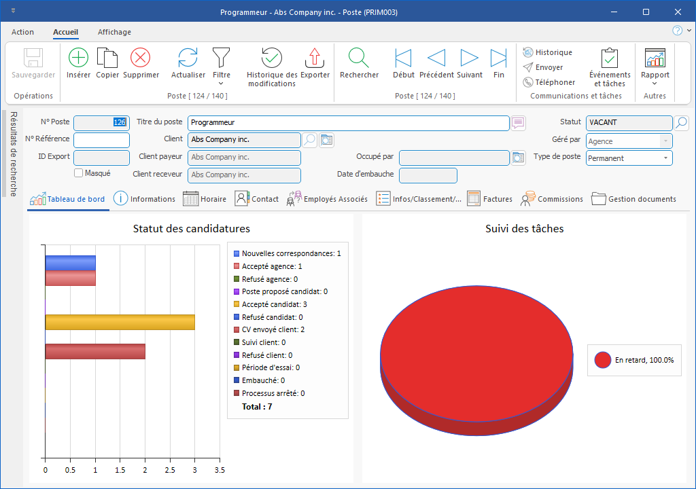The image size is (696, 489).
Task: Click the Envoyer button
Action: [542, 67]
